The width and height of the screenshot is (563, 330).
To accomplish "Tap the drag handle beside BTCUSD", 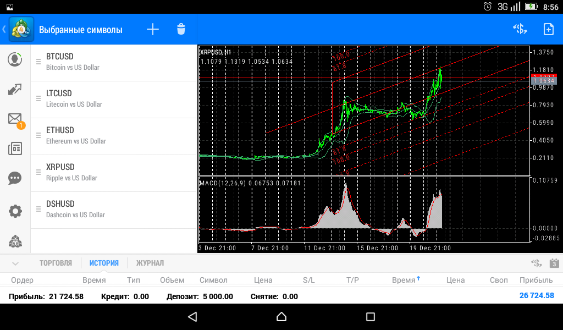I will (38, 62).
